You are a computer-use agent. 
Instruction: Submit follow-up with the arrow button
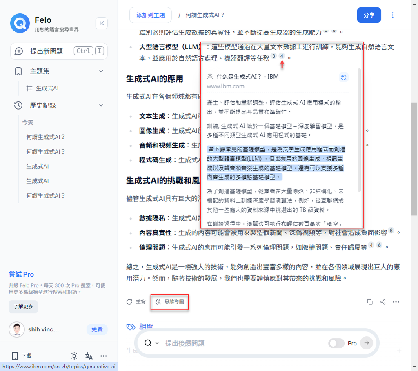[x=367, y=343]
